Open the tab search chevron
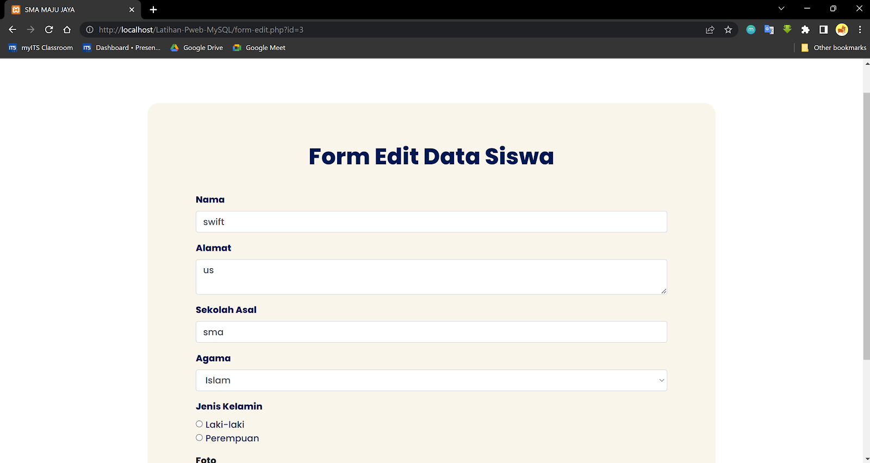 point(781,8)
